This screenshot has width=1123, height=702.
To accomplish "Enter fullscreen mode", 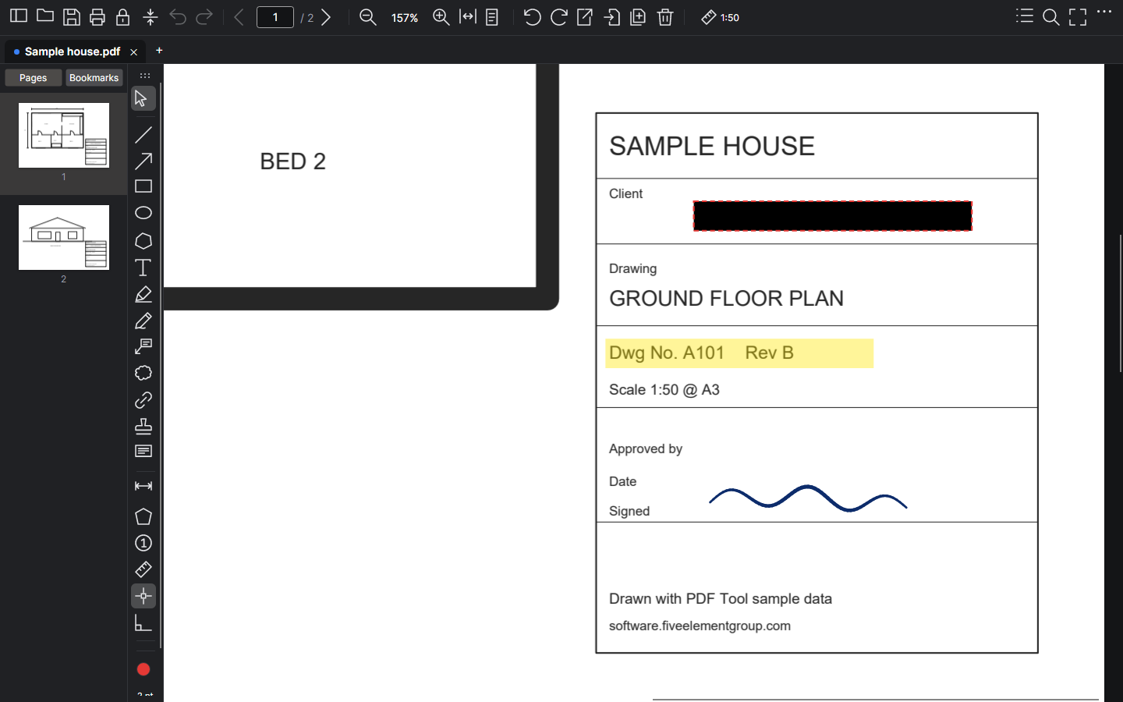I will [1078, 17].
